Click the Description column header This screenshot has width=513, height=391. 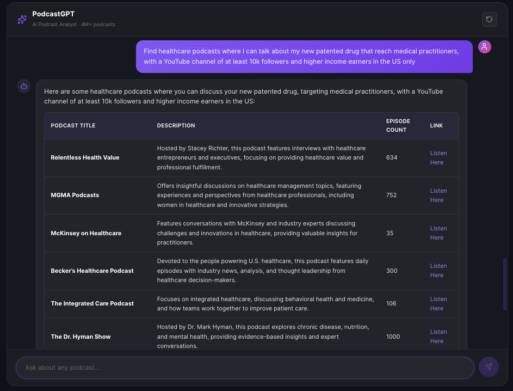coord(176,126)
